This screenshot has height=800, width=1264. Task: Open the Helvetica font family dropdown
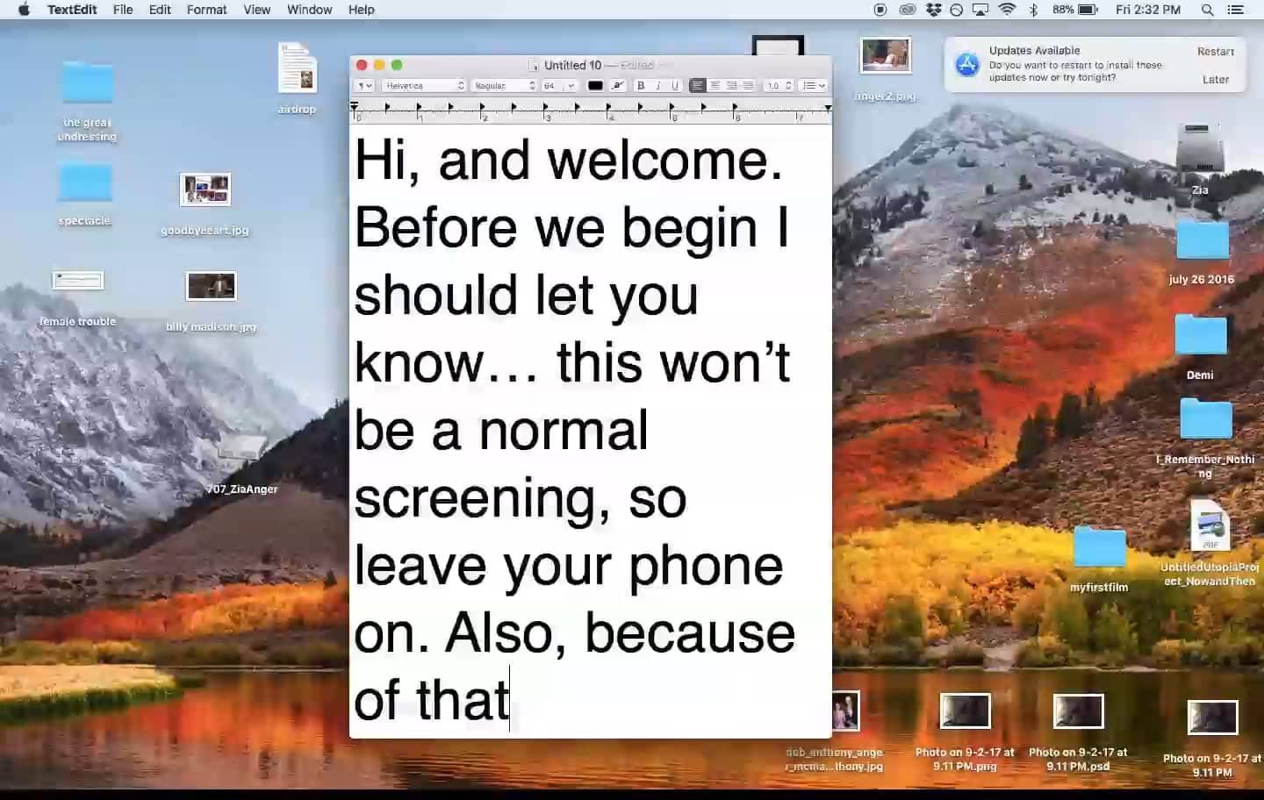click(x=425, y=85)
